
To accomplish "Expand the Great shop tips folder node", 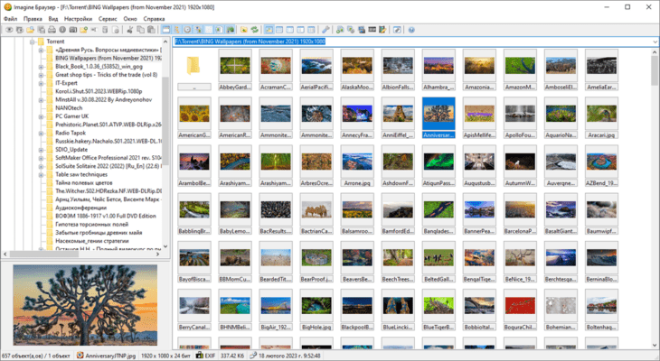I will [41, 75].
